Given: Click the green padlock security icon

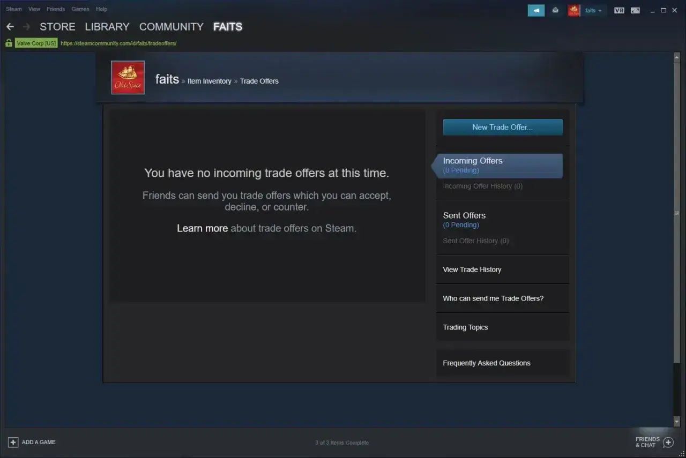Looking at the screenshot, I should click(9, 43).
